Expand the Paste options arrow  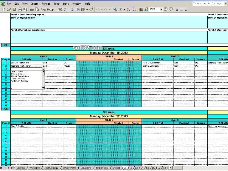[87, 10]
